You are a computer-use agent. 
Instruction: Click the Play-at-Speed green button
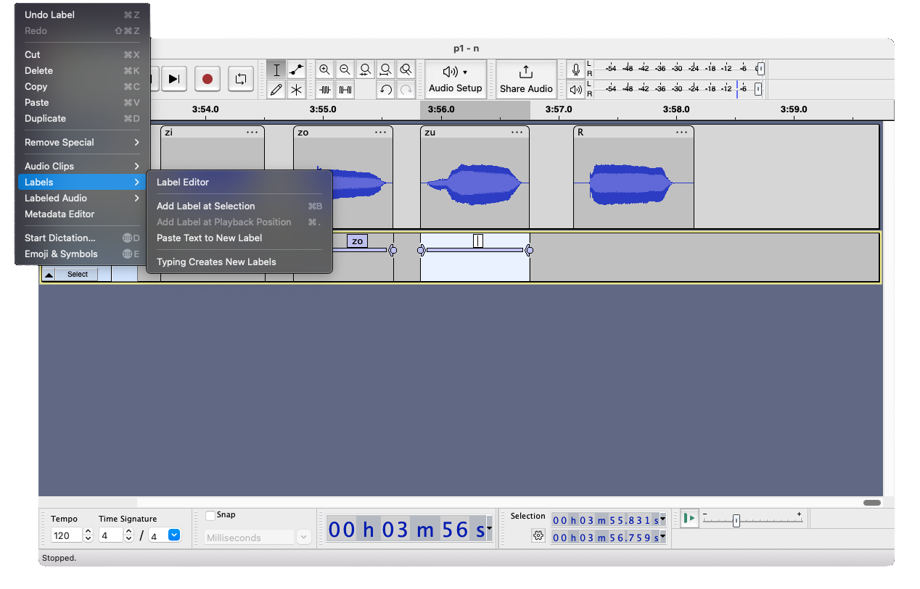point(689,518)
